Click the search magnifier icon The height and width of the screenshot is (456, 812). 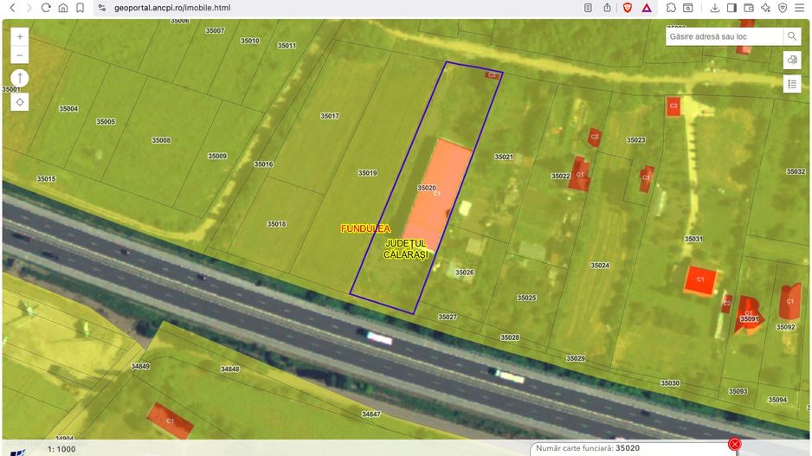791,36
